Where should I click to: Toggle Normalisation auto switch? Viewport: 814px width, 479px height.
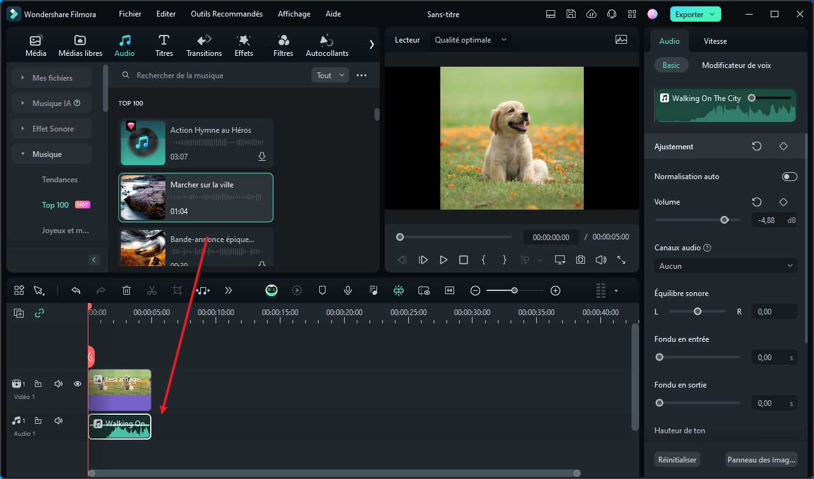(789, 177)
